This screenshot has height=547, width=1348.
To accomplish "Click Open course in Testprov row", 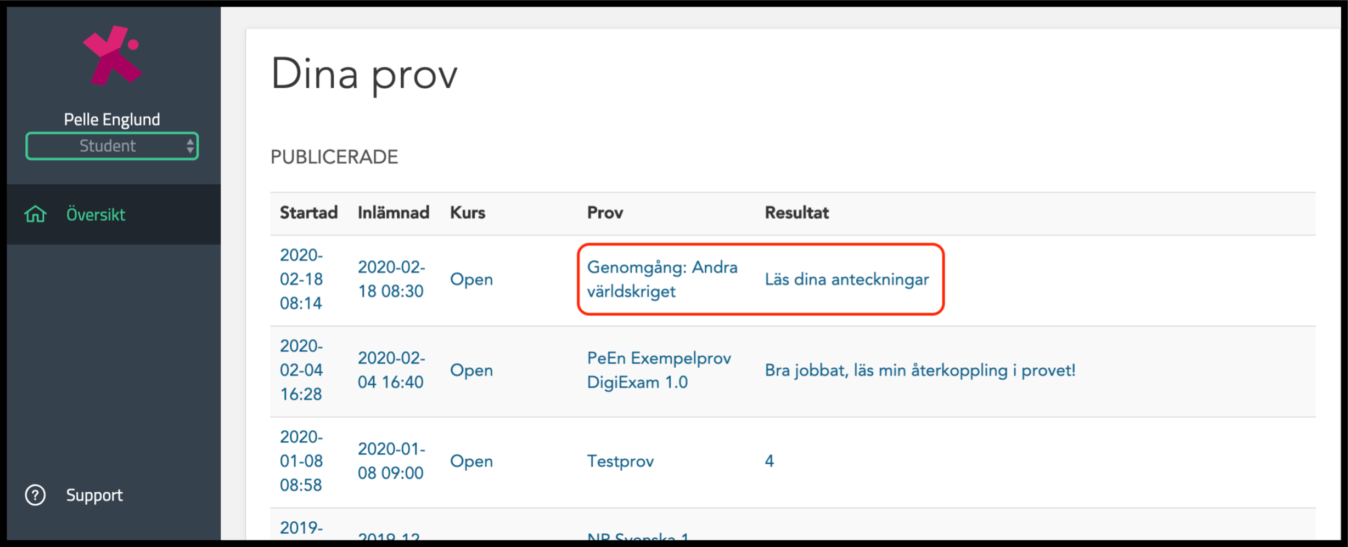I will tap(471, 461).
